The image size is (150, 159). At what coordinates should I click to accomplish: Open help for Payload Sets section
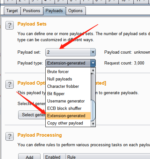pos(10,25)
